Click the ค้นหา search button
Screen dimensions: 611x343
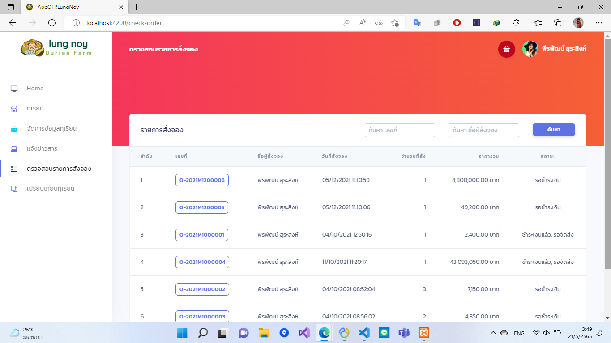tap(554, 130)
